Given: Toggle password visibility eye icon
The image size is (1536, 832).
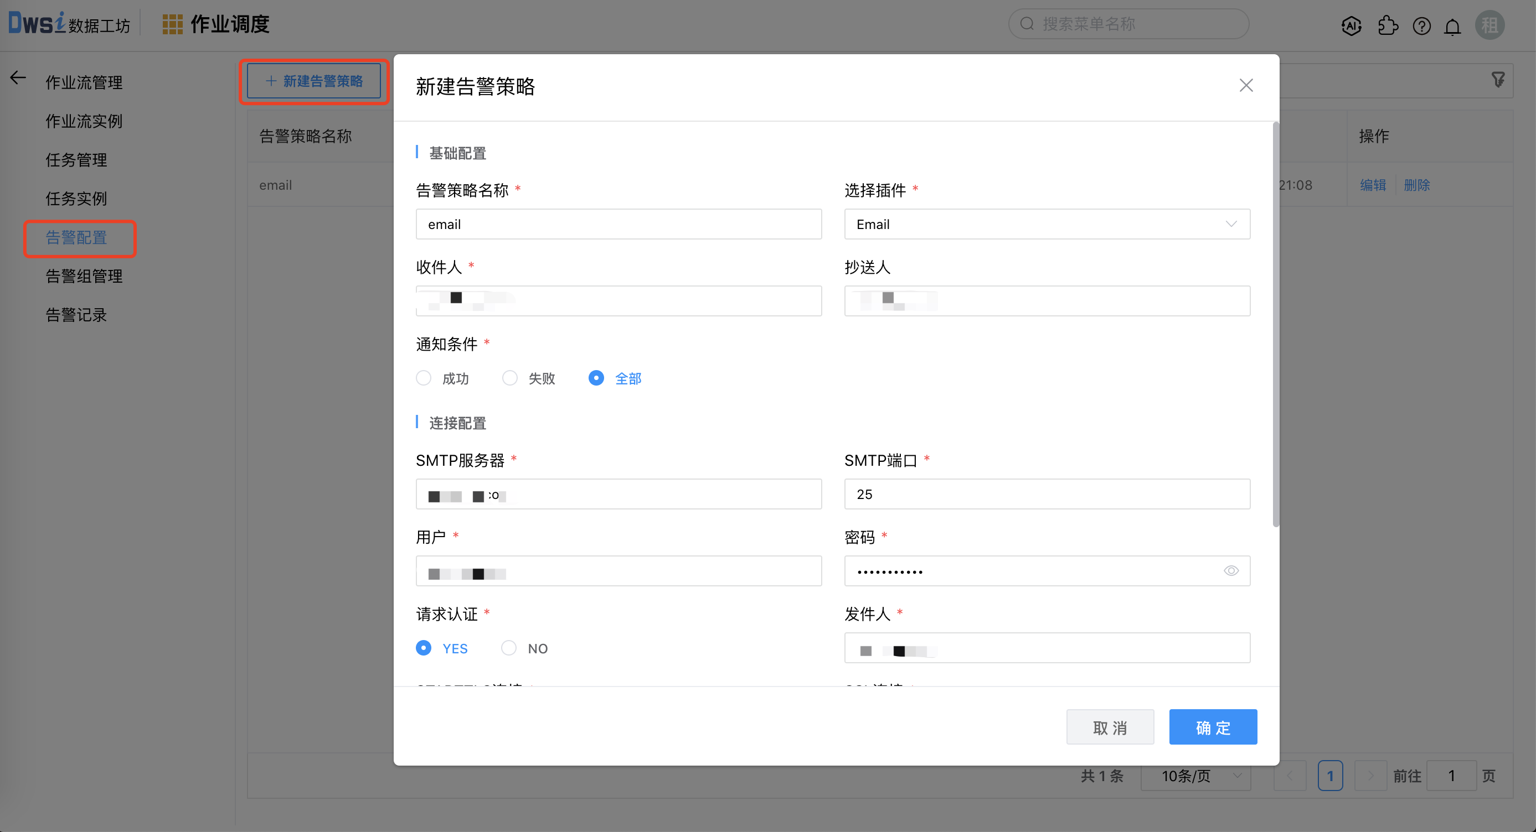Looking at the screenshot, I should coord(1231,570).
